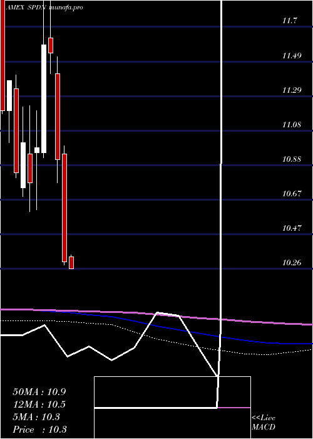
Task: Select the 11.08 price axis label
Action: (x=292, y=125)
